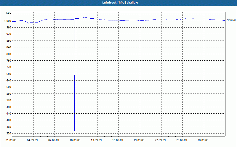Click the 400 y-axis value
Viewport: 237px width, 148px height.
point(9,120)
